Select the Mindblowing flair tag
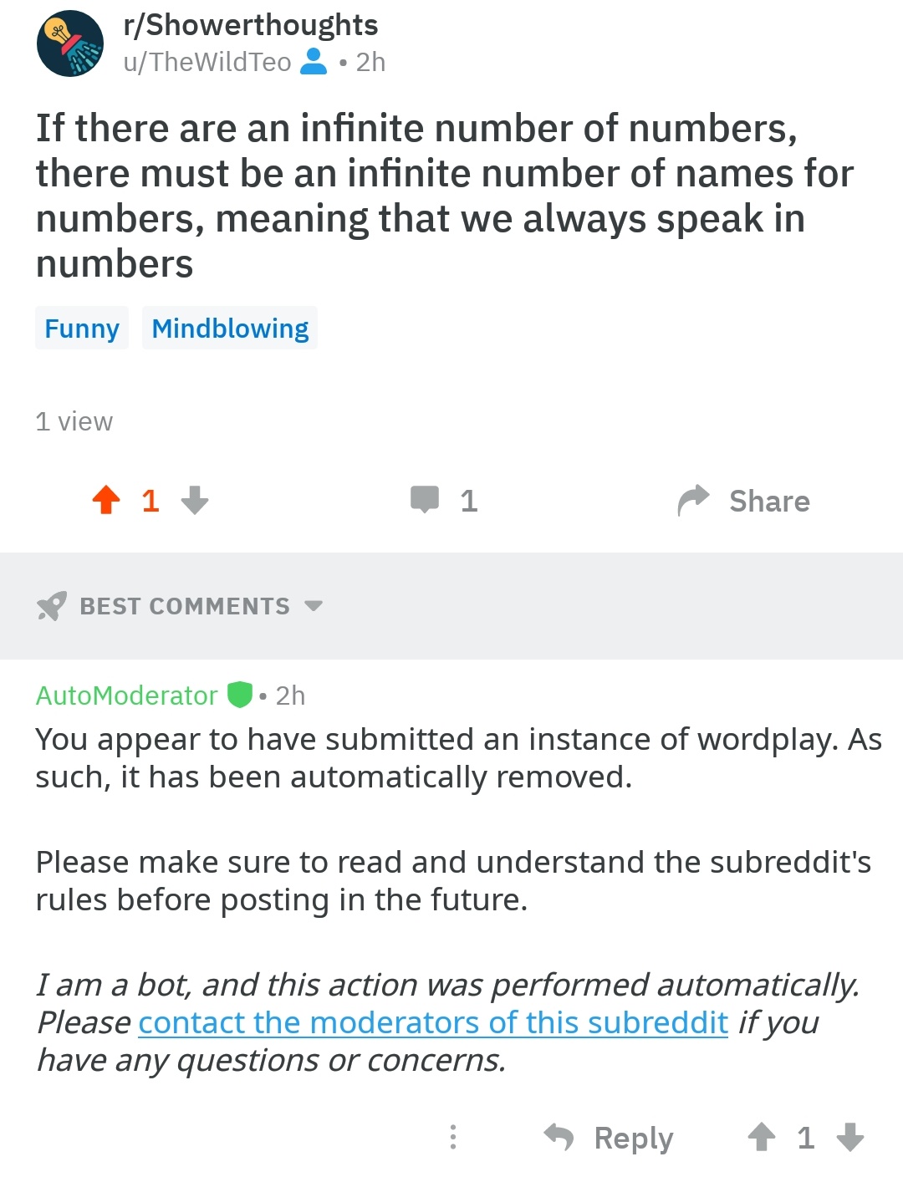The height and width of the screenshot is (1177, 903). pyautogui.click(x=229, y=328)
